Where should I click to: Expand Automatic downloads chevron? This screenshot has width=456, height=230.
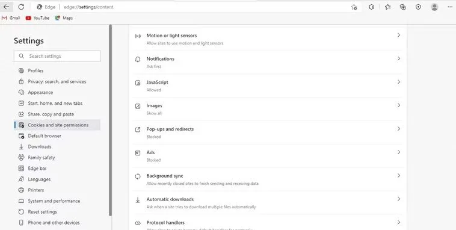coord(399,199)
